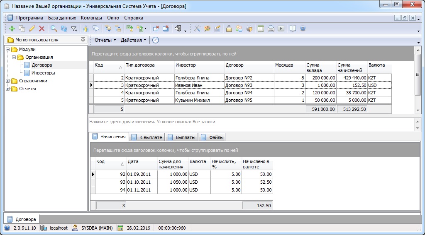Switch to the К выплате tab
Viewport: 425px width, 235px height.
pos(147,137)
